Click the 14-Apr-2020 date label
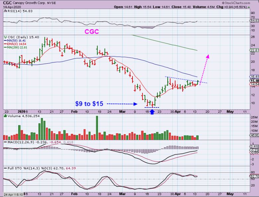This screenshot has height=197, width=259. click(x=12, y=7)
